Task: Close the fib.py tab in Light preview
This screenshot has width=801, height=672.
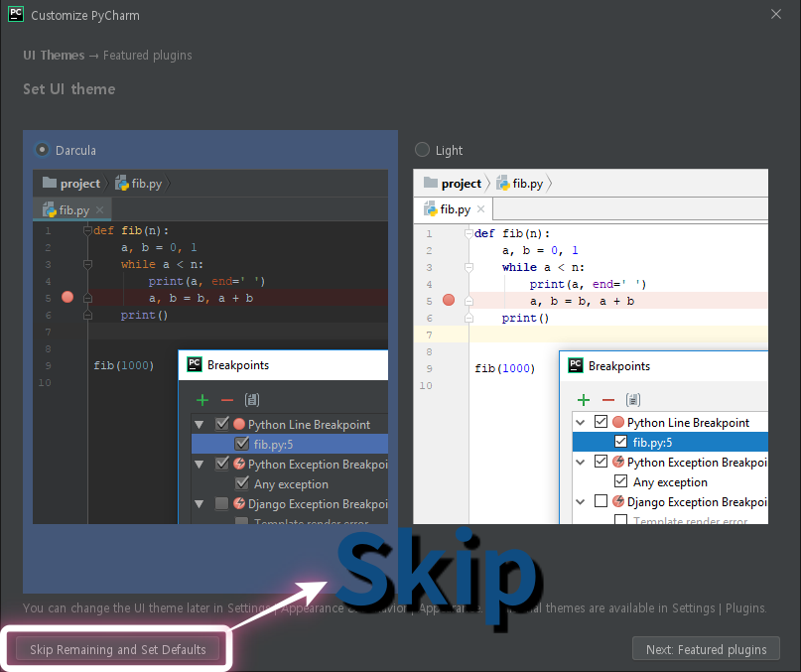Action: click(x=480, y=209)
